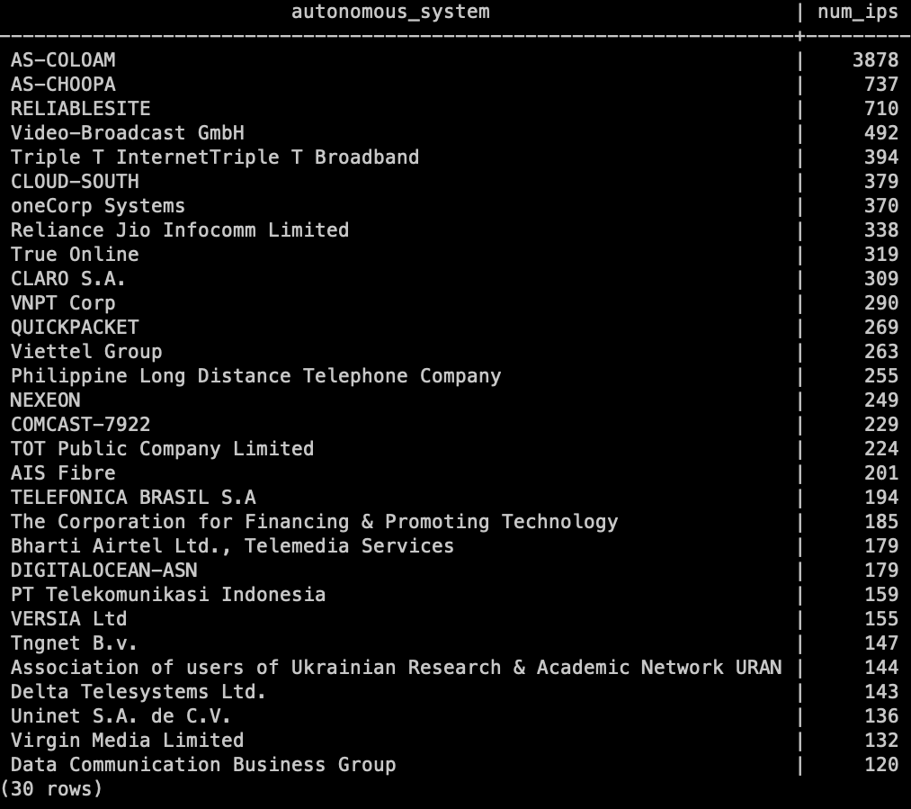The image size is (911, 809).
Task: Select the value 338
Action: click(880, 230)
